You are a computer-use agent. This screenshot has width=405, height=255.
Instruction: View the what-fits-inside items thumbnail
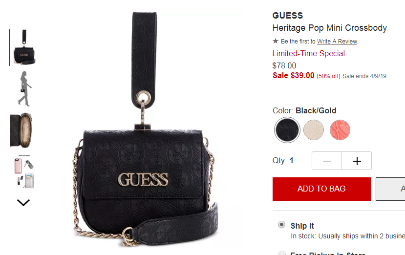tap(24, 171)
